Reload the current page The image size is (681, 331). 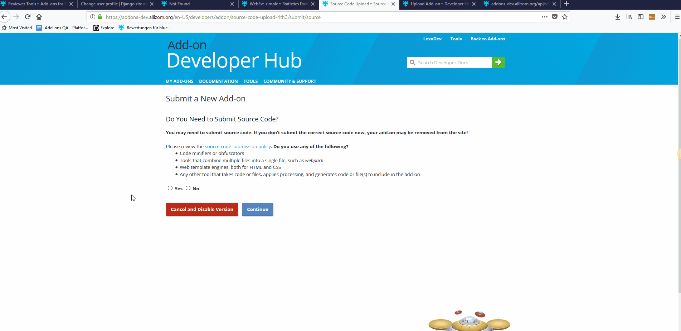click(28, 17)
